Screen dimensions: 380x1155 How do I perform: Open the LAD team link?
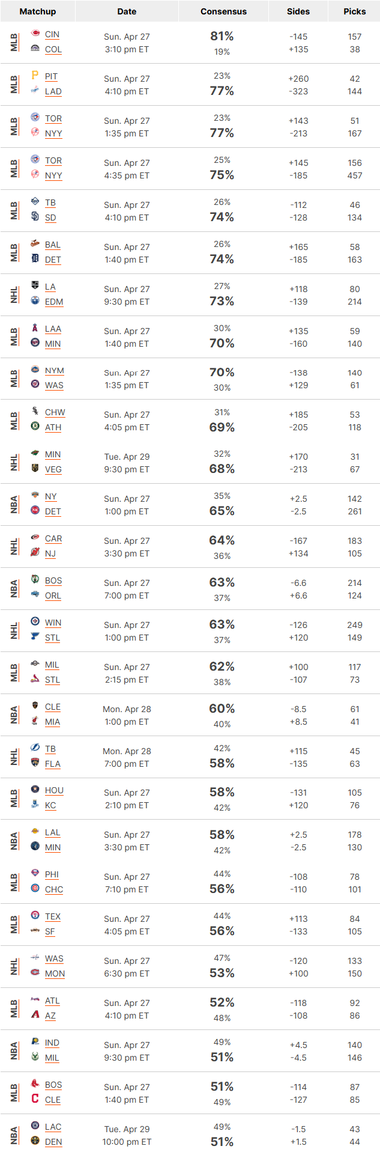tap(53, 91)
